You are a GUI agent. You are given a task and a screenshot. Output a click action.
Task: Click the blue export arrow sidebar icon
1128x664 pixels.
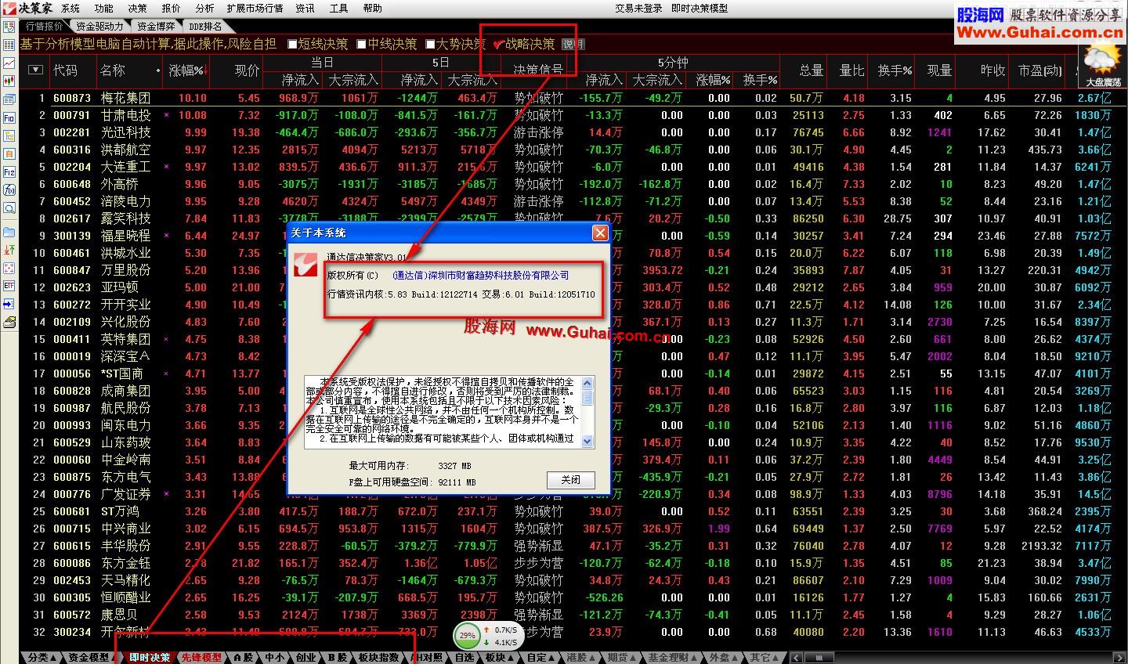[x=9, y=304]
